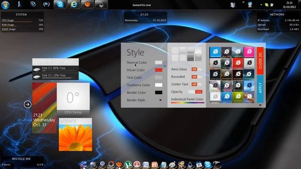Viewport: 301px width, 169px height.
Task: Click the CPU Usage row in SYSTEM
Action: 22,20
